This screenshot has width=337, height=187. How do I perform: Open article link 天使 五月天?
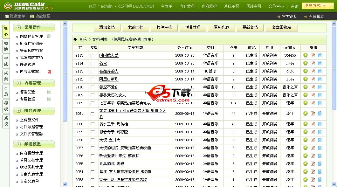(110, 140)
